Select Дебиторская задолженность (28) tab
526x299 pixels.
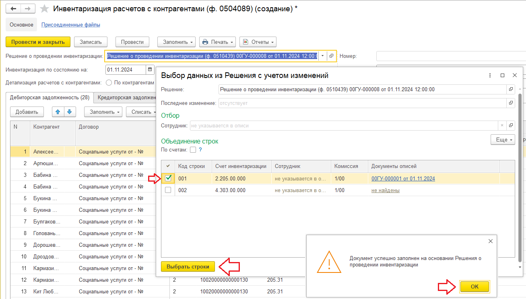(50, 97)
